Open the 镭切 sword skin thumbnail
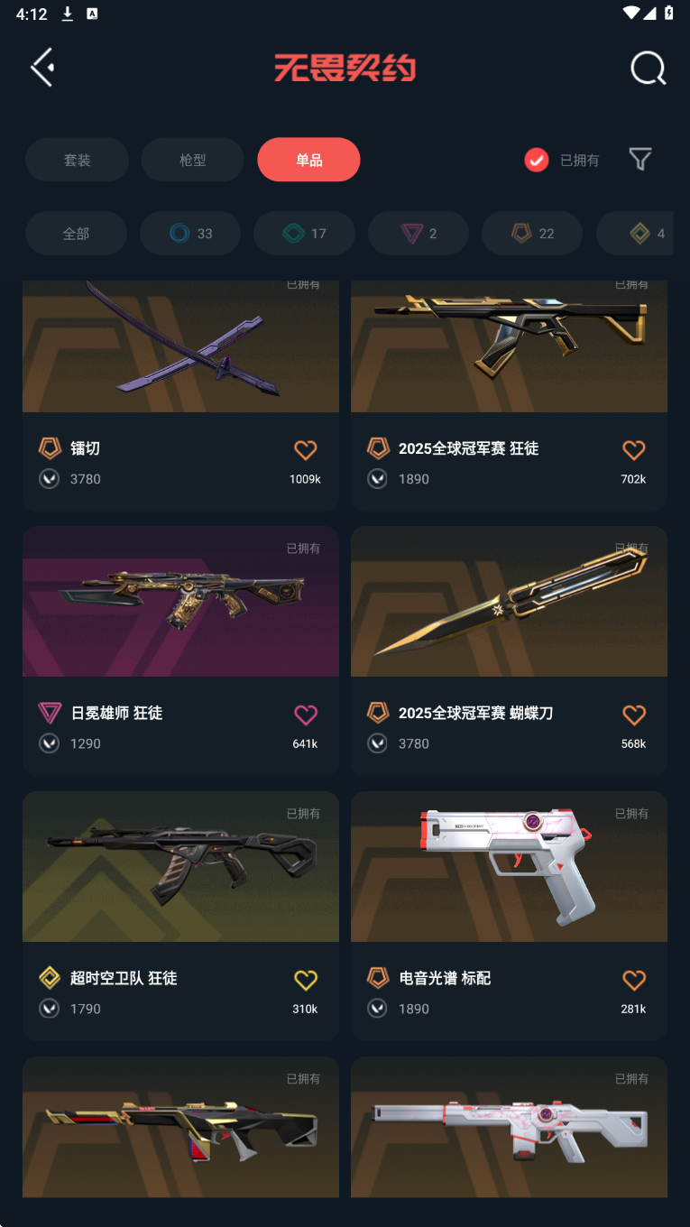 click(180, 346)
